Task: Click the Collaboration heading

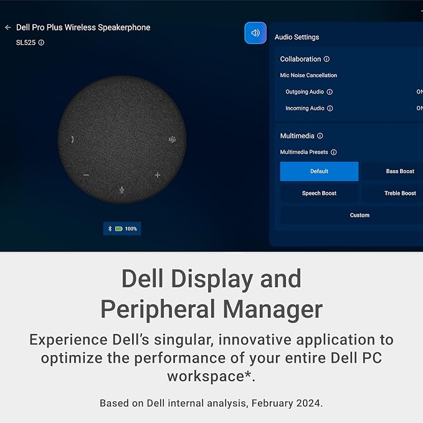Action: (300, 59)
